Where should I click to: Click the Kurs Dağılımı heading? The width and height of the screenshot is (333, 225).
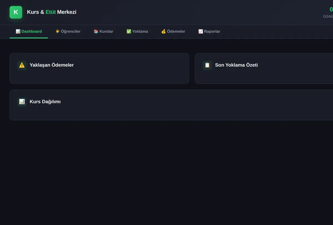[x=45, y=102]
